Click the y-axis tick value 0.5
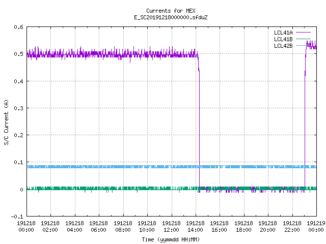Screen dimensions: 326x244 tap(18, 54)
